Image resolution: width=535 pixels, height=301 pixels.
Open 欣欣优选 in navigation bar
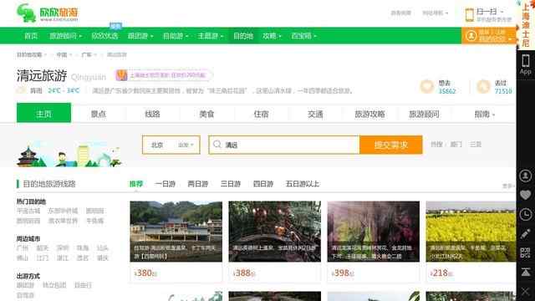click(104, 36)
